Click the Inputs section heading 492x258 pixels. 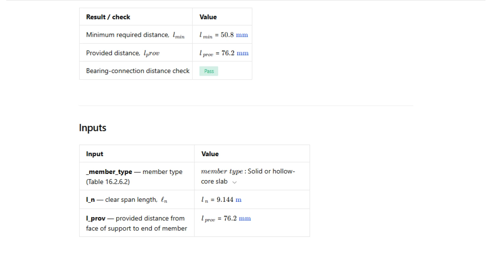(93, 128)
